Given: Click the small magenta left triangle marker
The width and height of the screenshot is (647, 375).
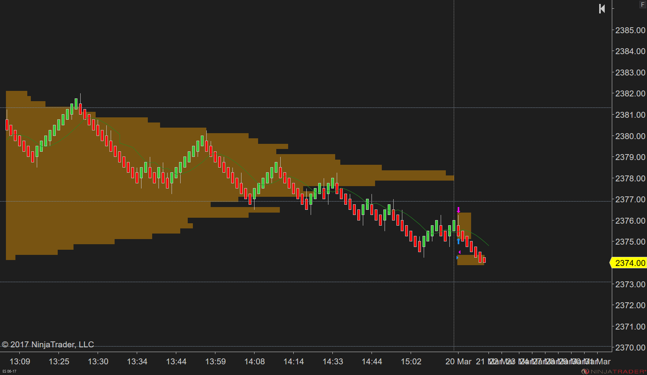Looking at the screenshot, I should click(459, 252).
